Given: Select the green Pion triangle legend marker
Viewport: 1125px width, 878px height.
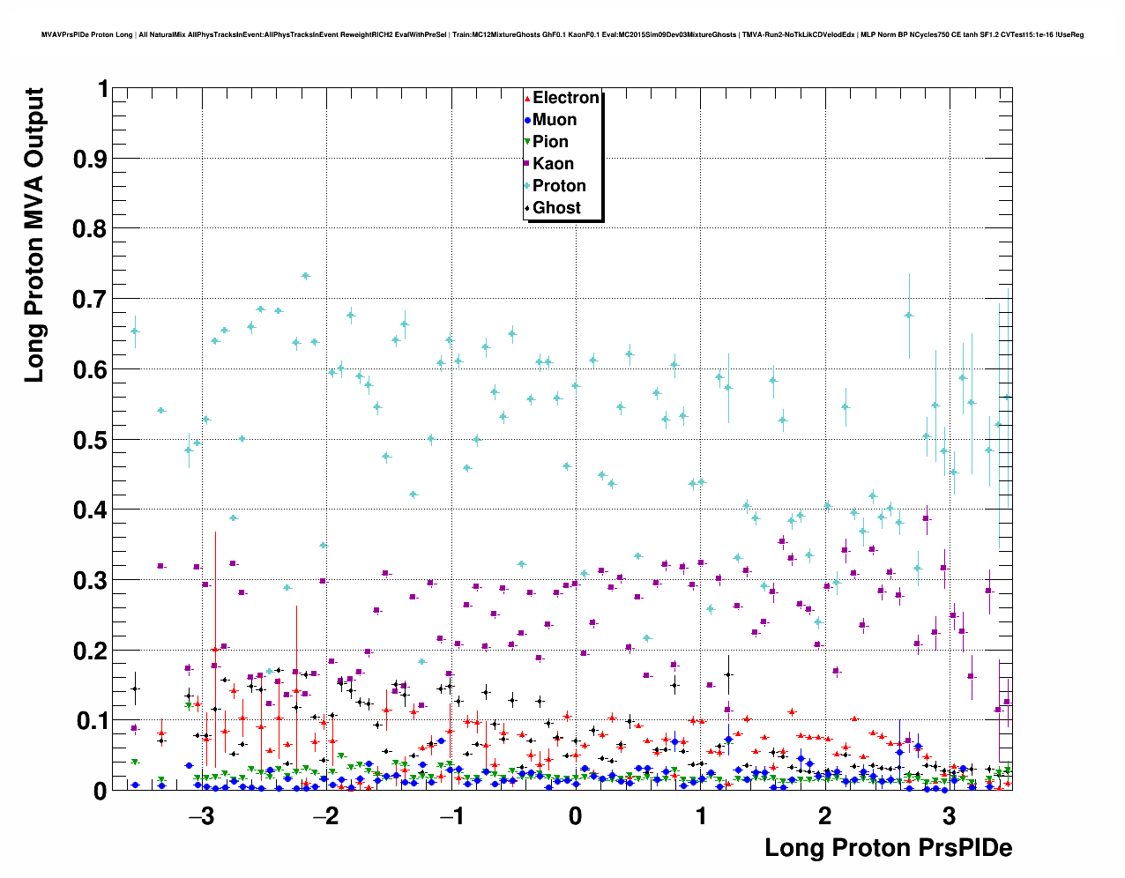Looking at the screenshot, I should (x=527, y=142).
